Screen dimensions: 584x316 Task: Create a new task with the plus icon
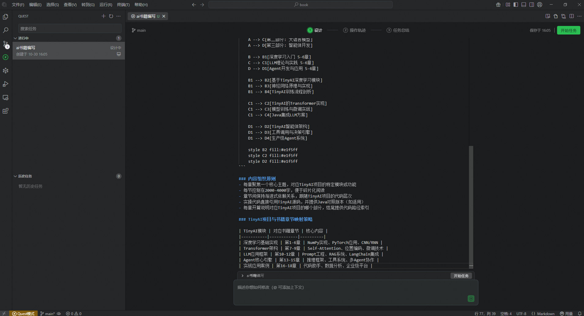click(x=103, y=16)
